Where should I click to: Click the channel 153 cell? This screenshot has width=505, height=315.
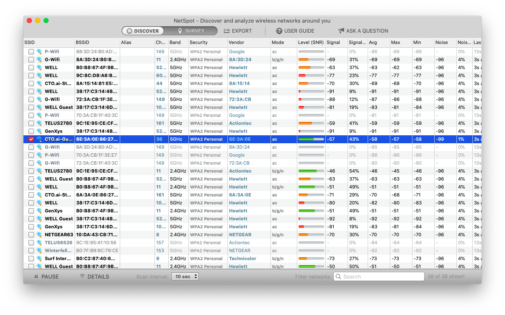(160, 250)
